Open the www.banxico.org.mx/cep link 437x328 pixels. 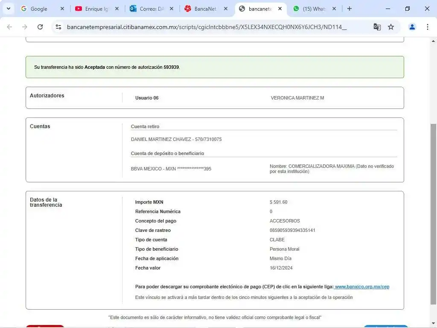tap(362, 287)
